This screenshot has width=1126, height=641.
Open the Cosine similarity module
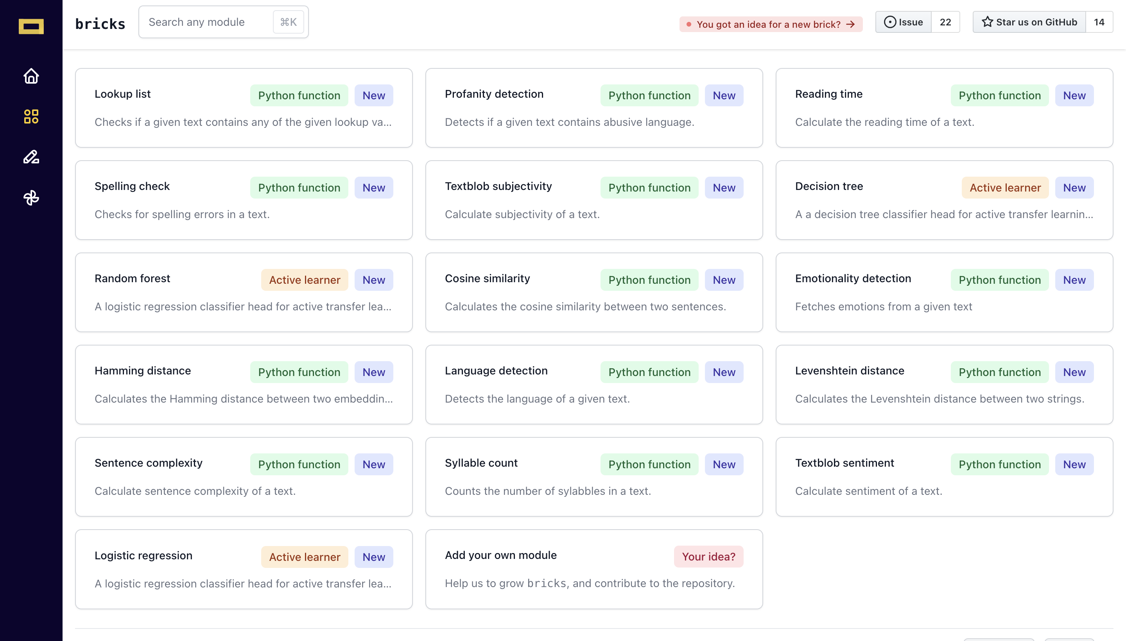point(593,292)
